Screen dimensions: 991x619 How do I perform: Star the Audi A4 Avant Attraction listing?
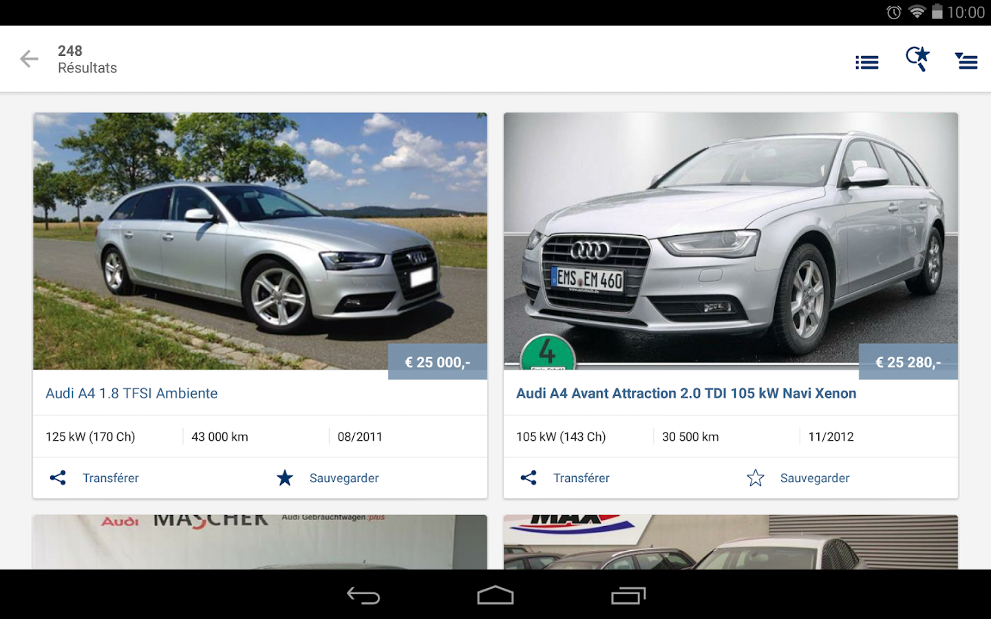[756, 478]
